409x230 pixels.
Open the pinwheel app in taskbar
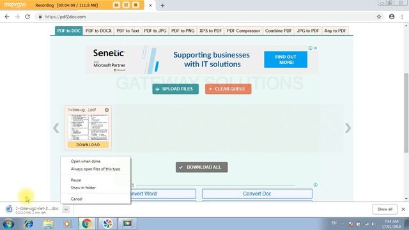coord(107,224)
